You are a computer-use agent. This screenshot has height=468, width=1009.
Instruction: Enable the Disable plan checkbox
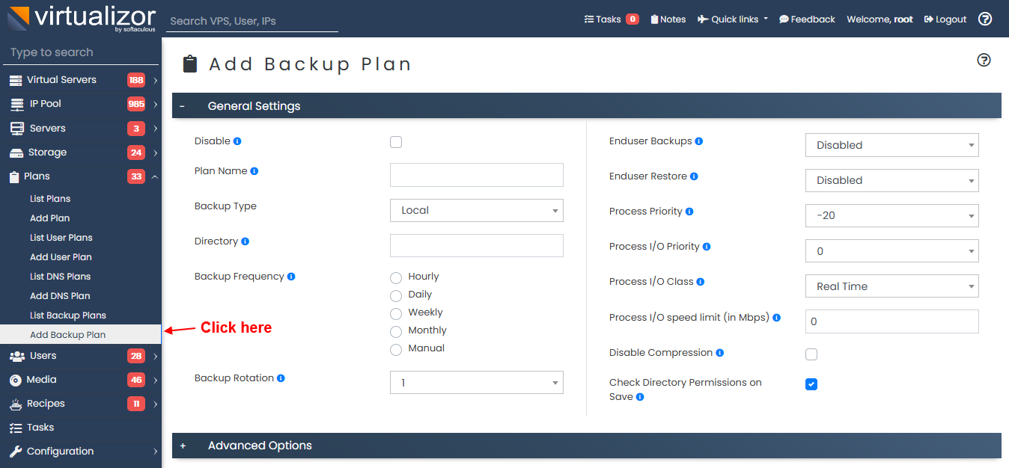click(x=395, y=141)
